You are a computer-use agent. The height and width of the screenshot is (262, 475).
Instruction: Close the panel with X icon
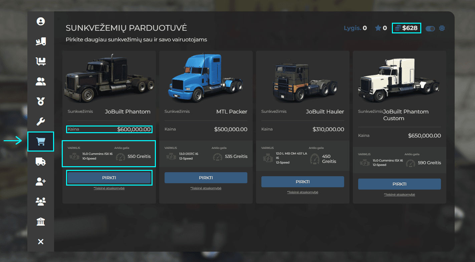point(41,242)
